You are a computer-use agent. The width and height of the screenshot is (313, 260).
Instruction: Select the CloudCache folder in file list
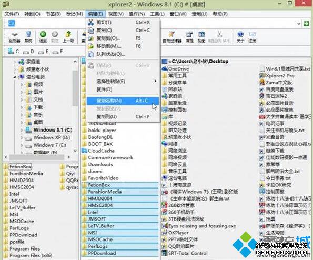[101, 151]
